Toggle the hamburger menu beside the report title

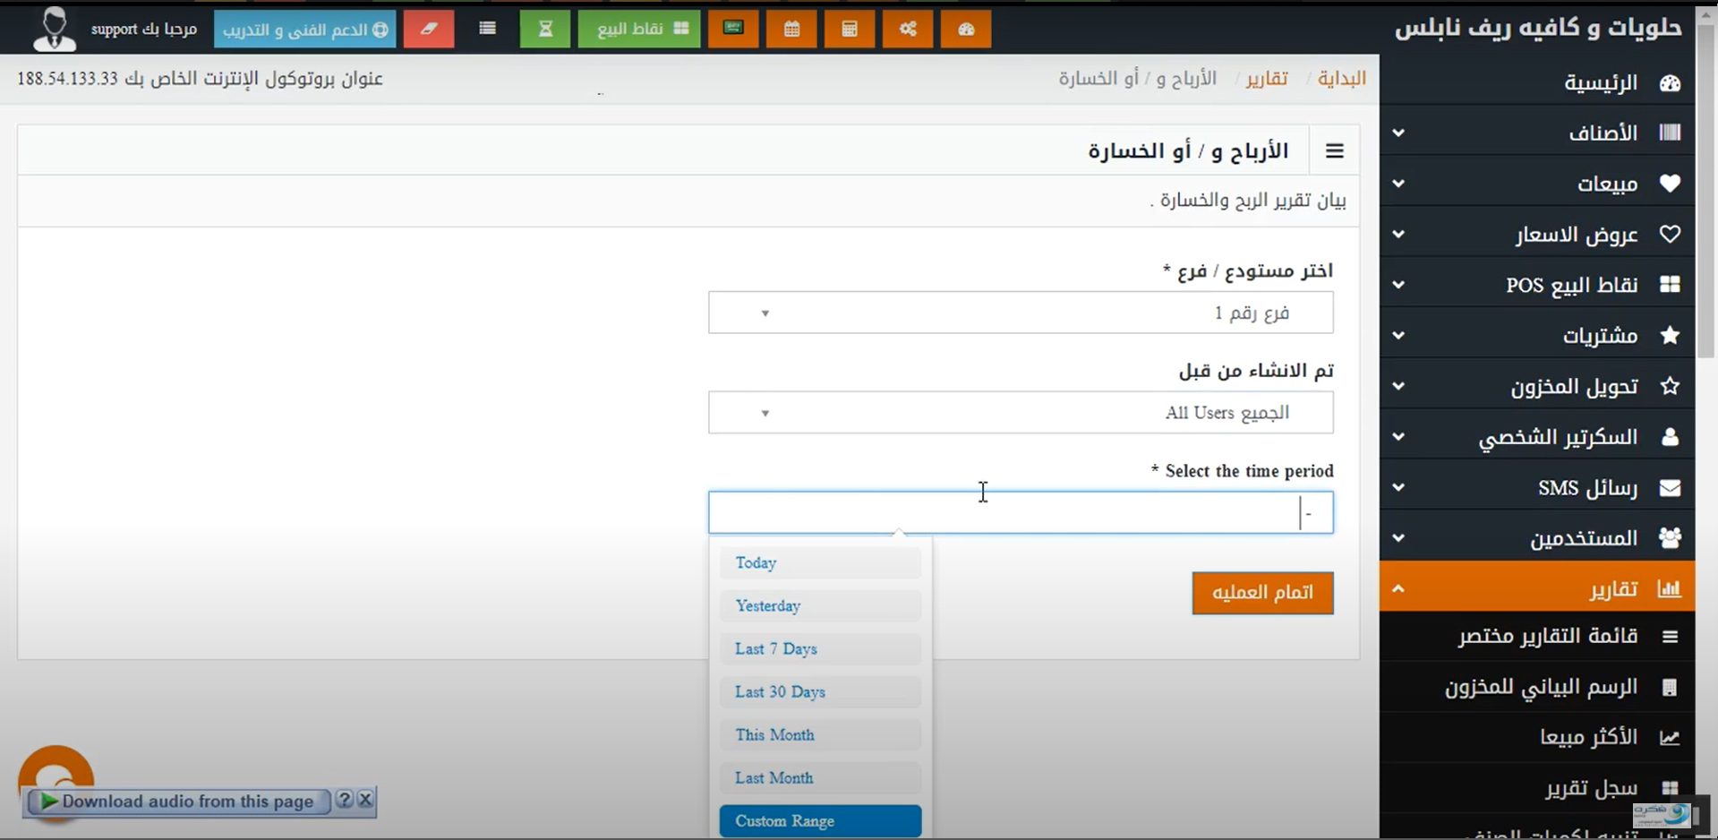tap(1334, 150)
